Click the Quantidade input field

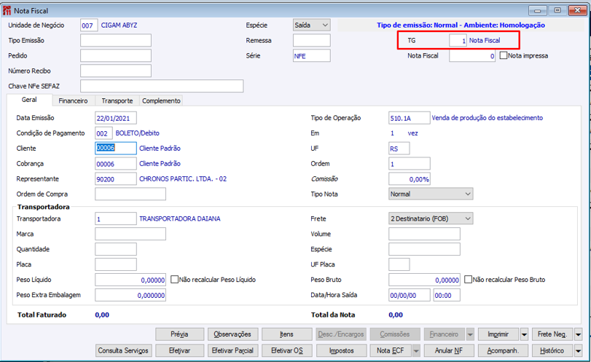[x=116, y=249]
